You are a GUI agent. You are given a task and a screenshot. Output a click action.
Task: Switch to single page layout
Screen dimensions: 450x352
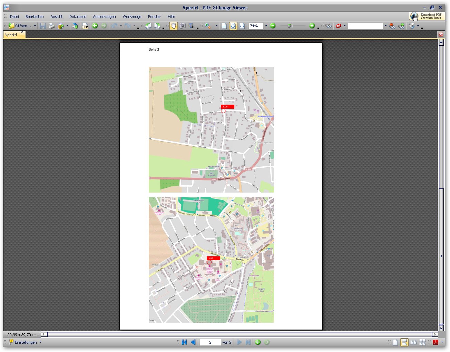[x=395, y=342]
